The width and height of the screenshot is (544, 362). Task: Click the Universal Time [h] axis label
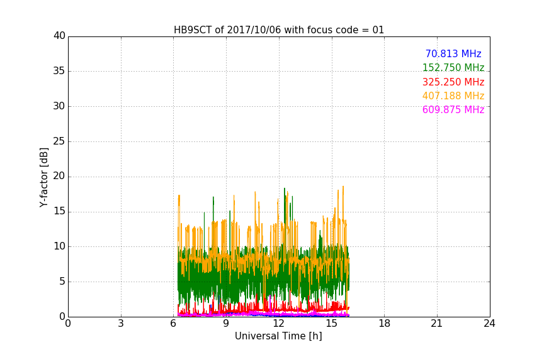pyautogui.click(x=278, y=336)
